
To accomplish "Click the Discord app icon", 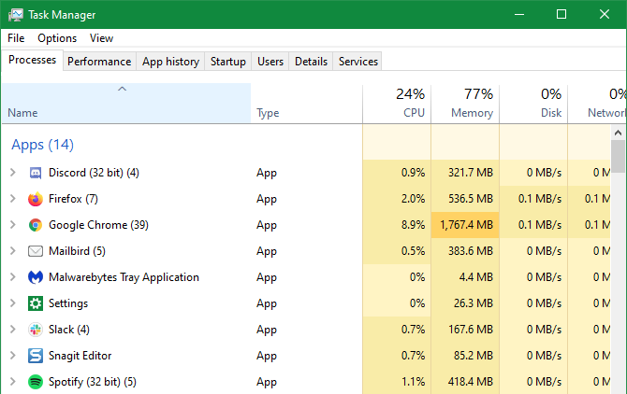I will pyautogui.click(x=36, y=173).
